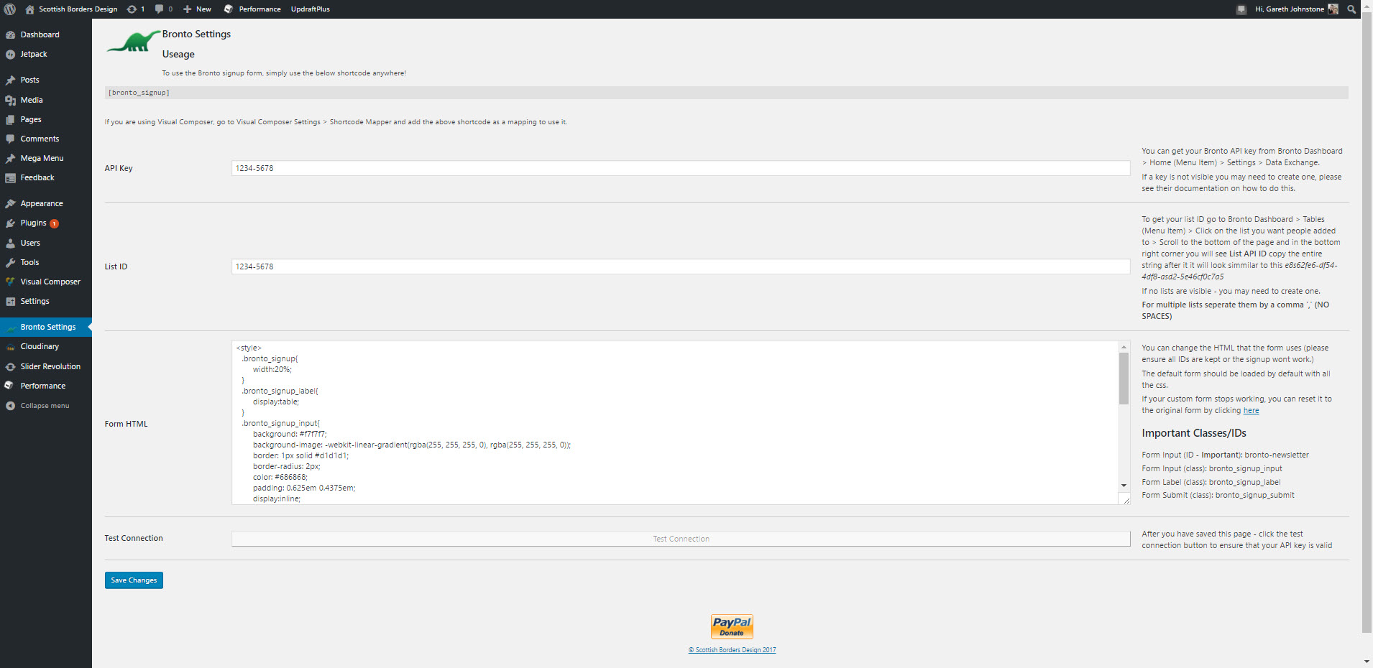This screenshot has width=1373, height=668.
Task: Click the Collapse menu text
Action: click(x=45, y=406)
